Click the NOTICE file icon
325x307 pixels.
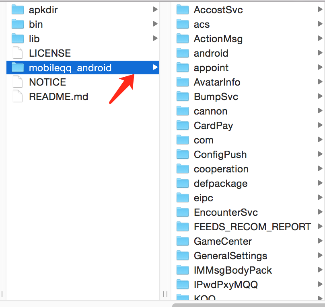(x=18, y=82)
